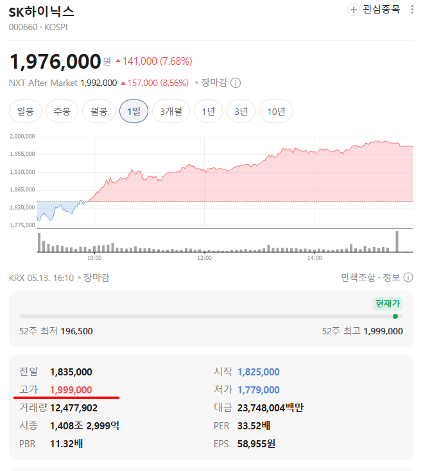Click PBR value 11.32배
Image resolution: width=423 pixels, height=471 pixels.
pos(66,443)
